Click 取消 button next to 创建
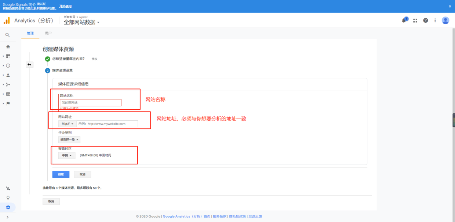The width and height of the screenshot is (455, 222). point(83,174)
